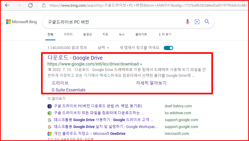Viewport: 249px width, 141px height.
Task: Click support.google.com beside 사용하기 result
Action: click(x=181, y=120)
